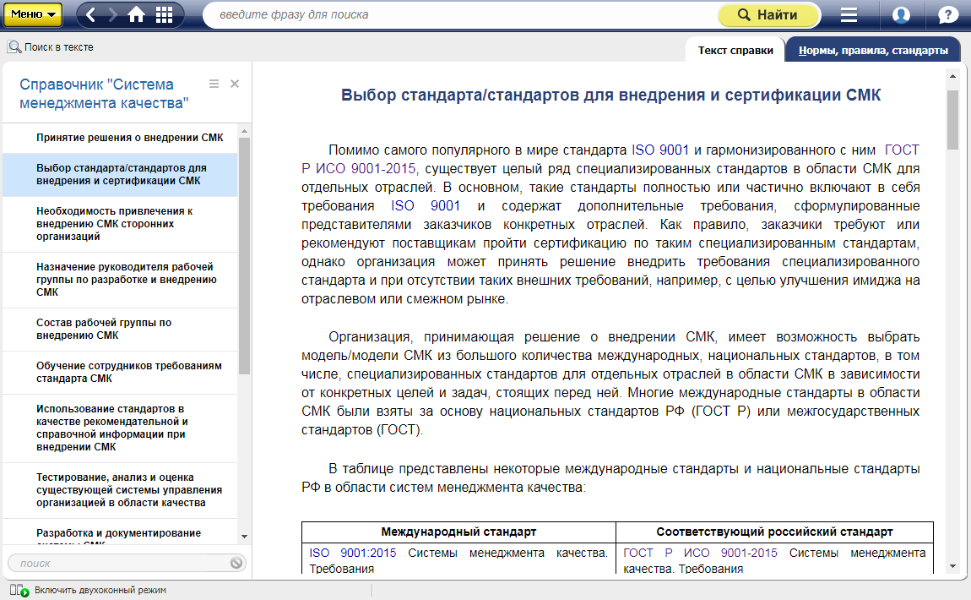Screen dimensions: 971x600
Task: Clear the sidebar поиск field
Action: point(236,563)
